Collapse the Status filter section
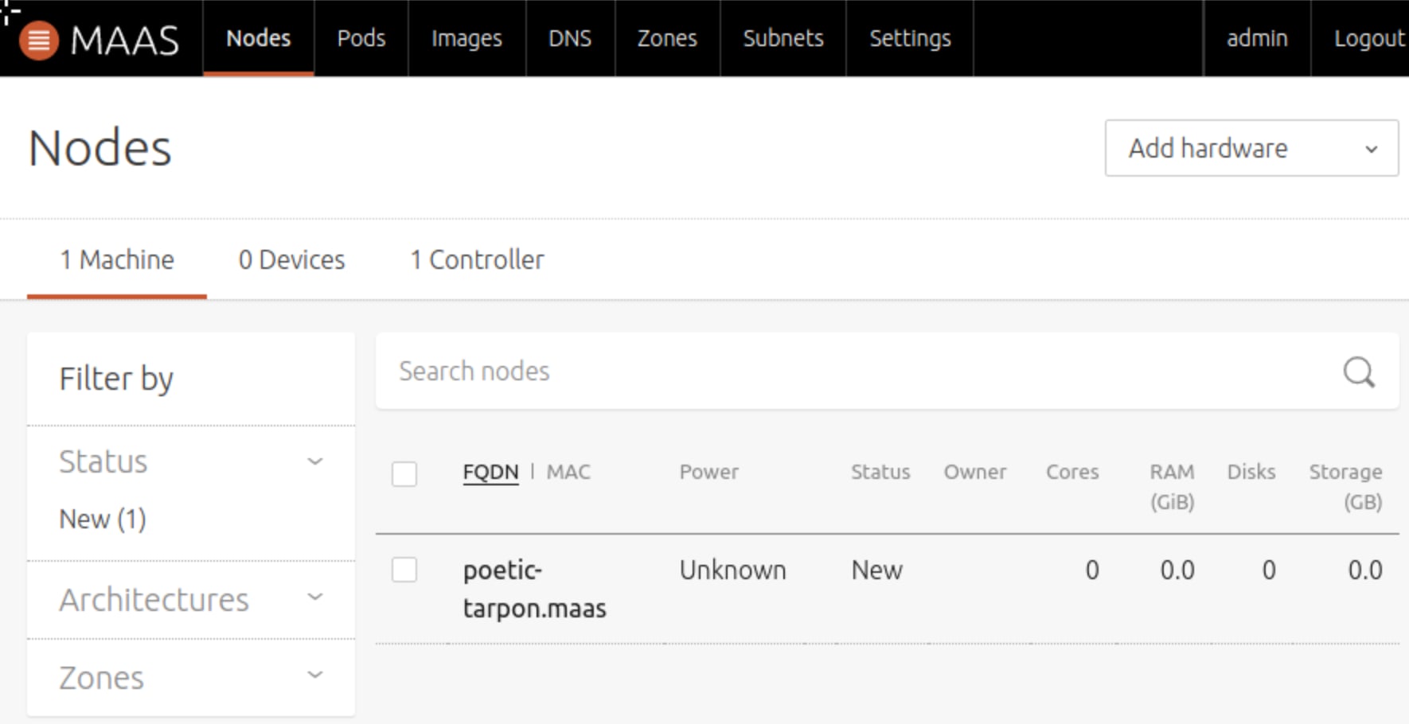Viewport: 1409px width, 724px height. [x=315, y=461]
